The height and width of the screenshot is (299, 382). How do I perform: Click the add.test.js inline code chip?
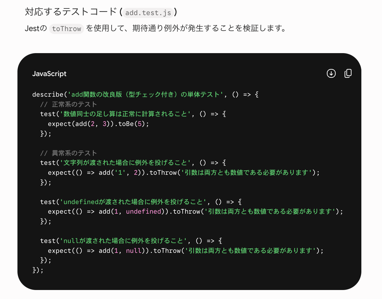pyautogui.click(x=148, y=12)
